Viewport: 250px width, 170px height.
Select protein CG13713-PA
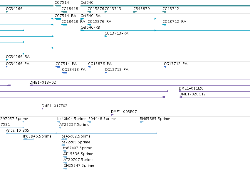(117, 70)
